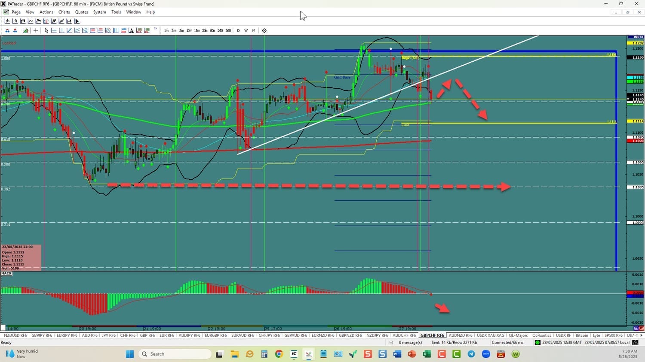Select the arrow pointer cursor tool
Viewport: 645px width, 362px height.
[46, 30]
